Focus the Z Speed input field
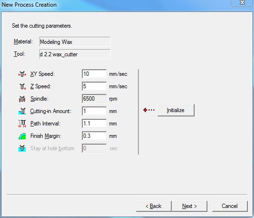 point(94,86)
